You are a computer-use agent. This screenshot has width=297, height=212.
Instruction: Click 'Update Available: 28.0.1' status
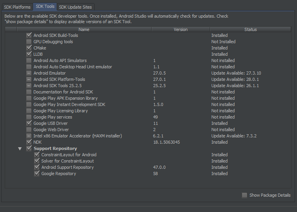tap(235, 79)
